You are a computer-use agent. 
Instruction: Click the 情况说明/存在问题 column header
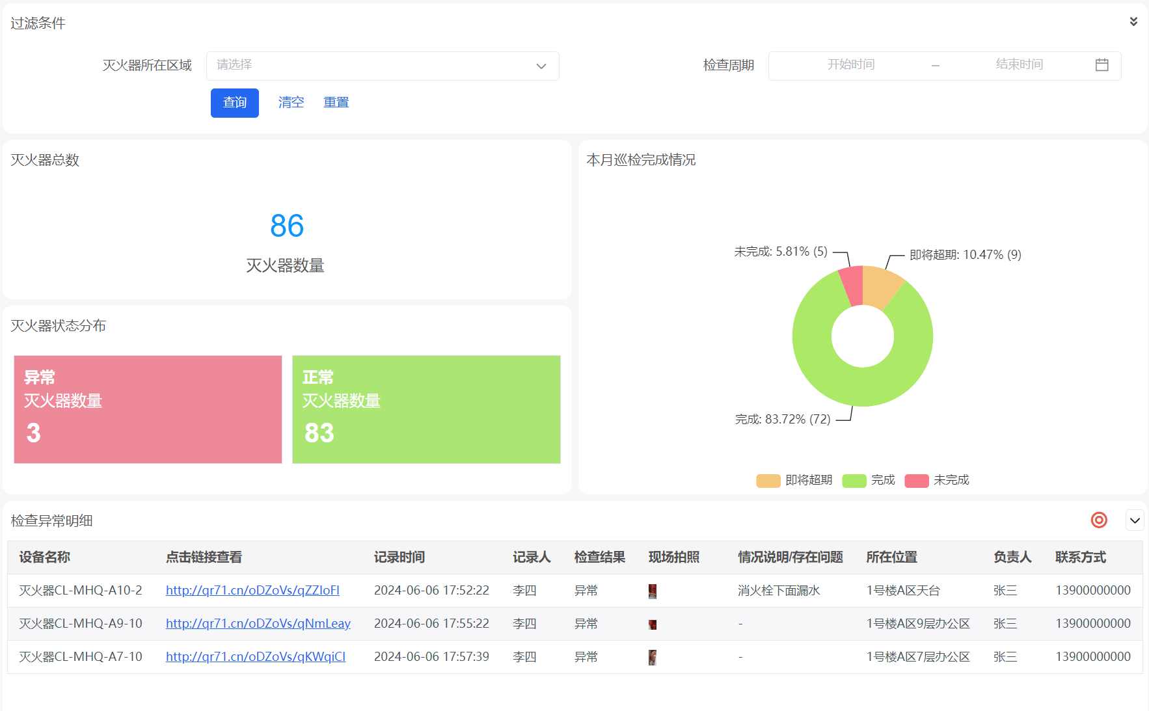(791, 557)
